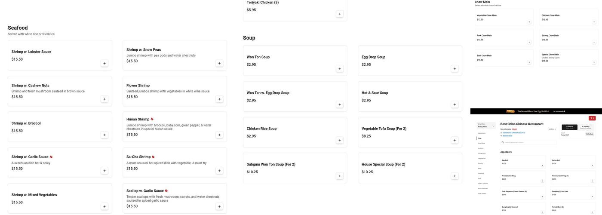Add House Special Soup (For 2)
602x215 pixels.
pyautogui.click(x=455, y=176)
